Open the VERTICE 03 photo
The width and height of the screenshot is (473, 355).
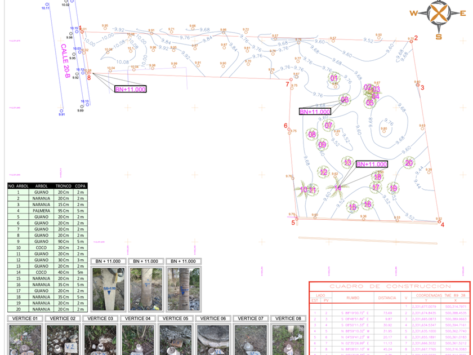[x=100, y=340]
